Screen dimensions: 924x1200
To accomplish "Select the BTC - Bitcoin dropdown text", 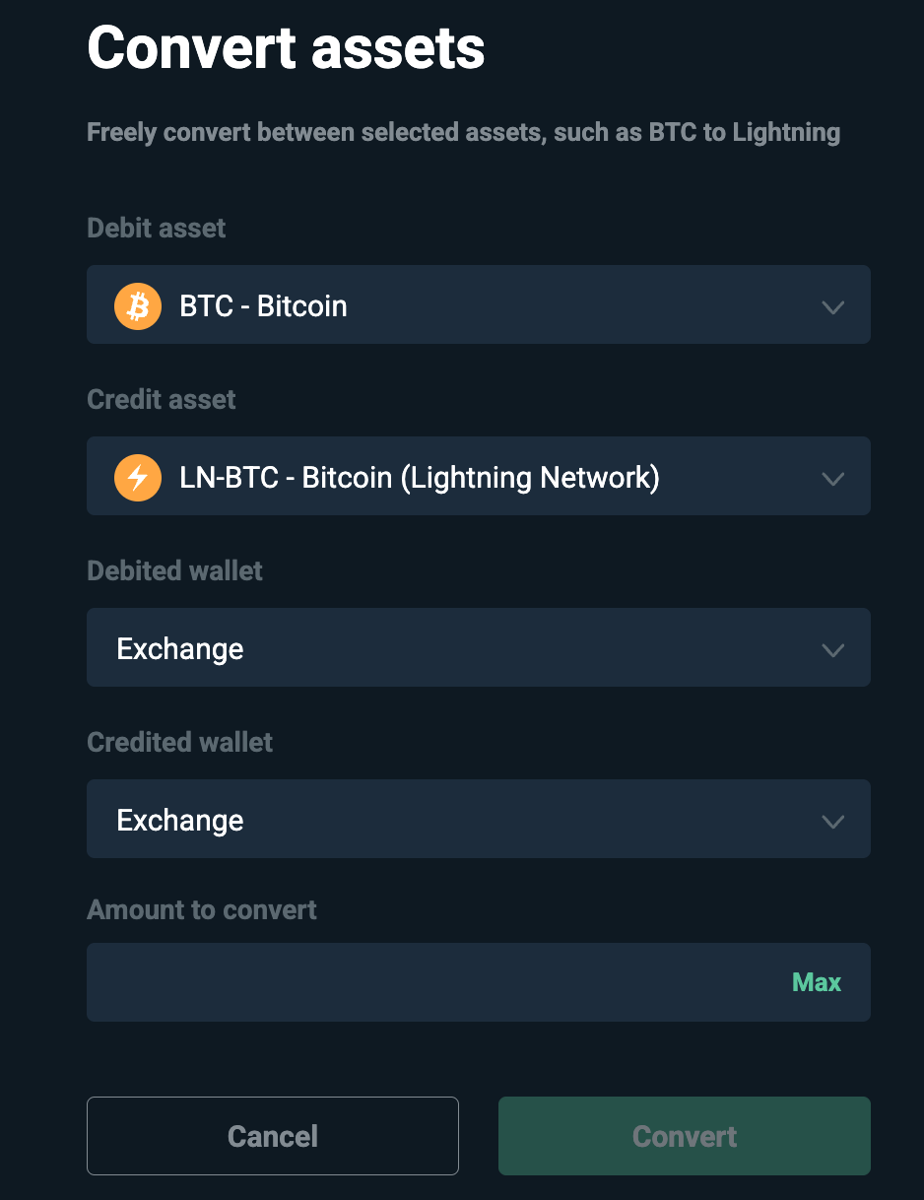I will [x=263, y=305].
